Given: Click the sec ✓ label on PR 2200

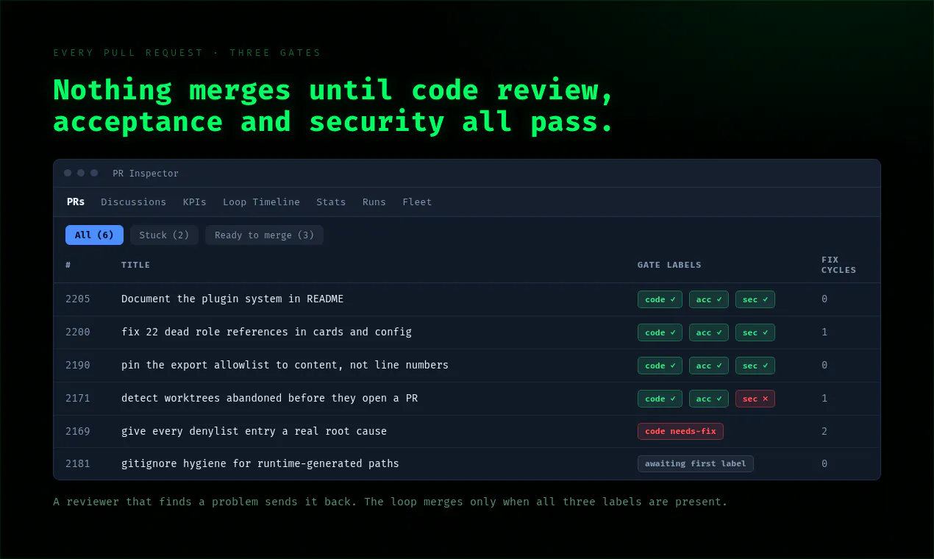Looking at the screenshot, I should (755, 332).
